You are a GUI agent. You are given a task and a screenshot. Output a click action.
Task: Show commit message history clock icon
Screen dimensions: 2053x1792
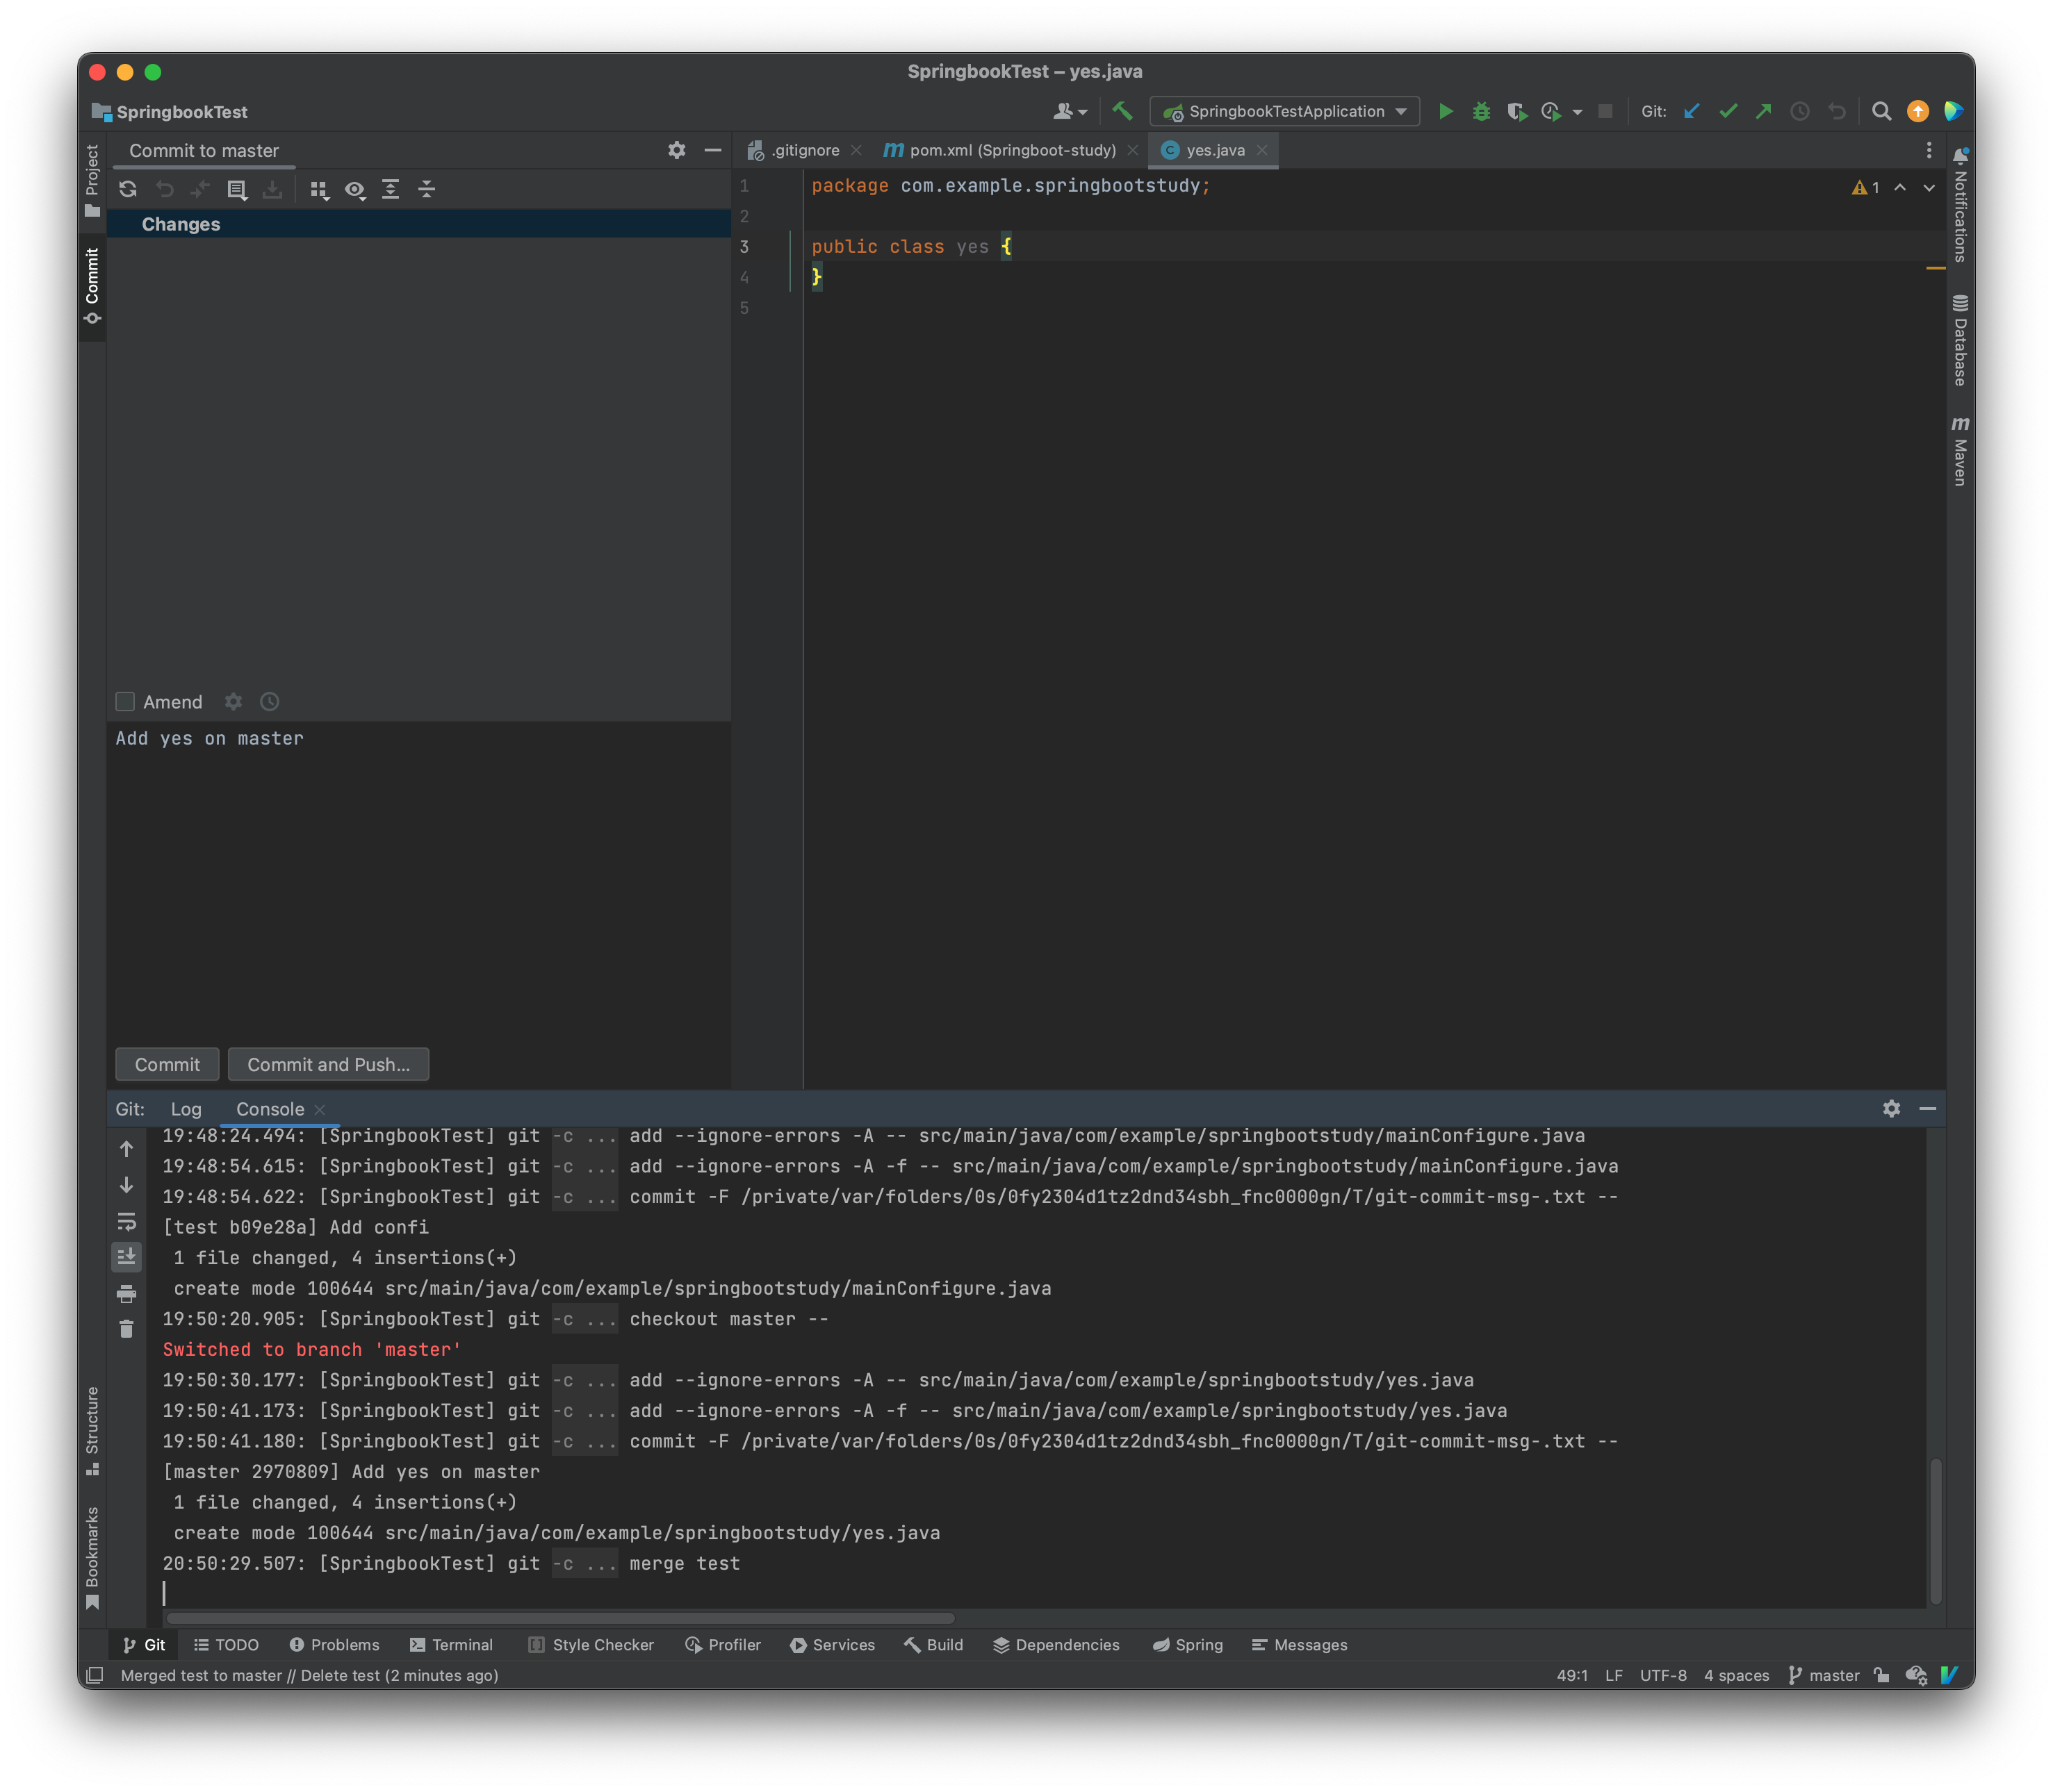[269, 702]
